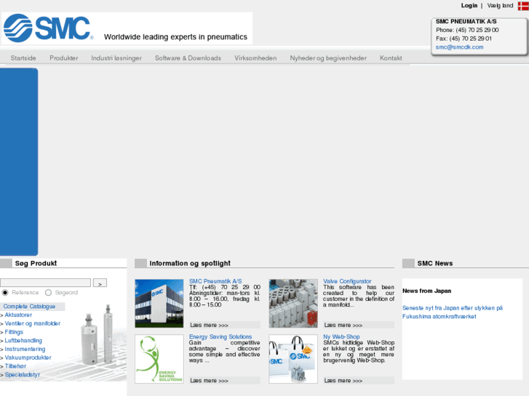Click Vælg land to choose country

coord(500,5)
